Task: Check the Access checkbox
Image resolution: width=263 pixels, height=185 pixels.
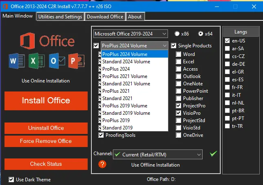Action: [x=179, y=69]
